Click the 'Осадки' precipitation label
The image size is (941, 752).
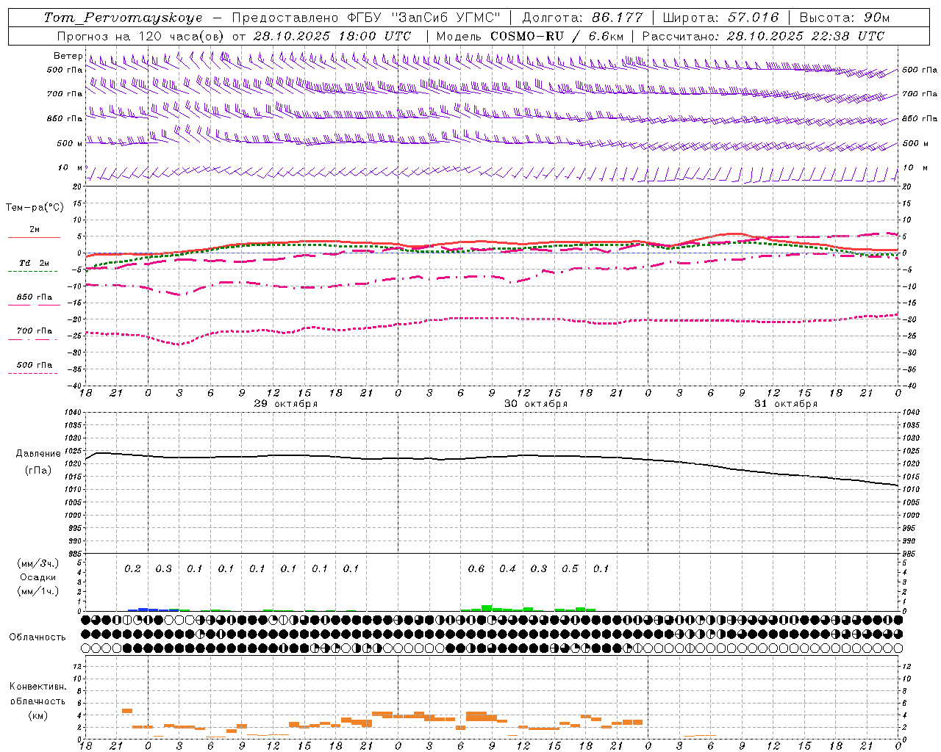pos(38,577)
